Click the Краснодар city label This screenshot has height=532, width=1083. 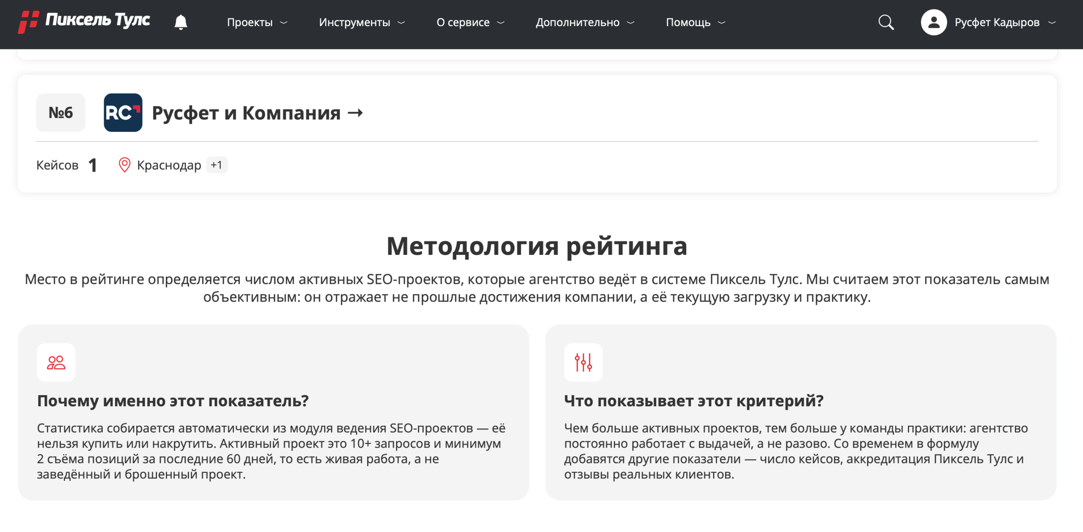[x=169, y=165]
